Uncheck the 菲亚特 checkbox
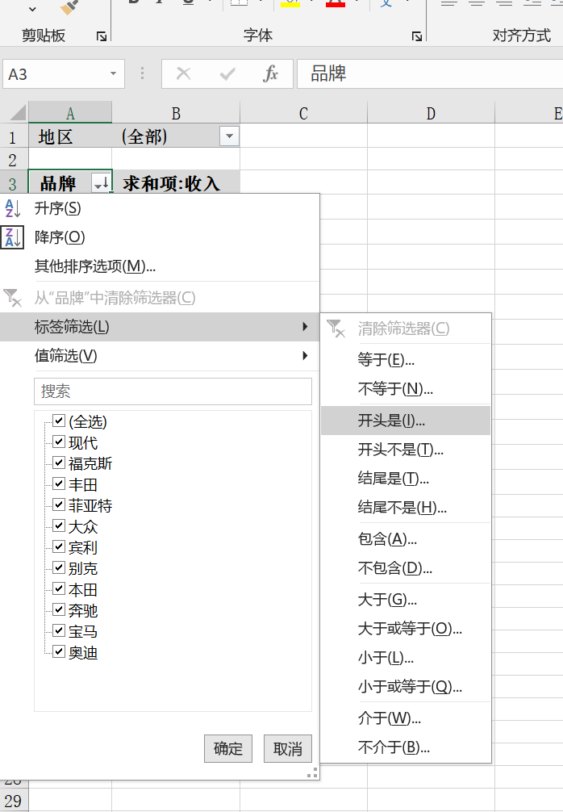 pyautogui.click(x=59, y=504)
